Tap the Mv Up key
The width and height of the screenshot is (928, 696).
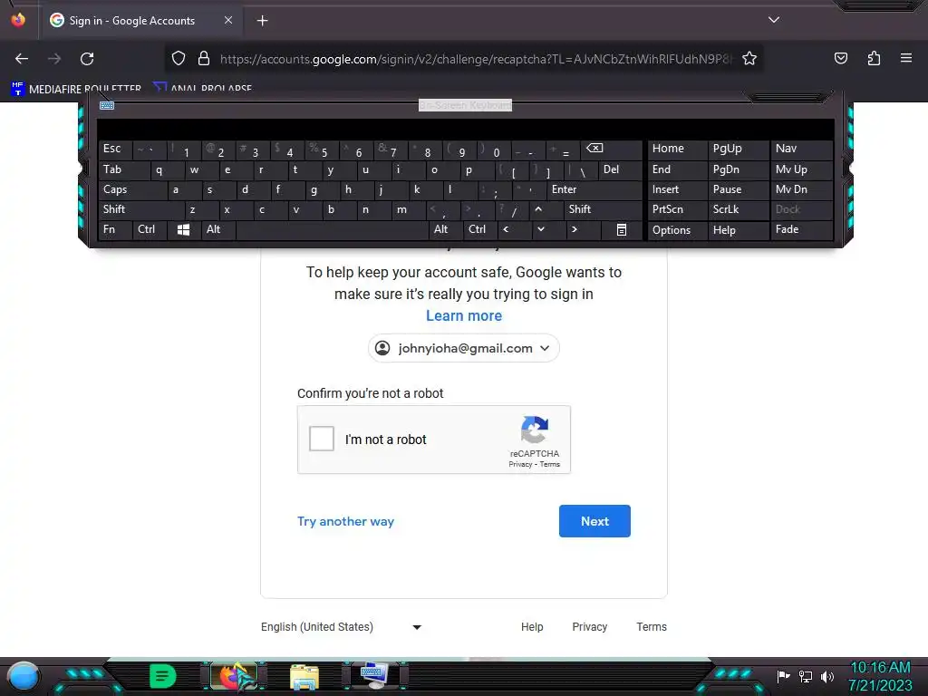click(801, 169)
